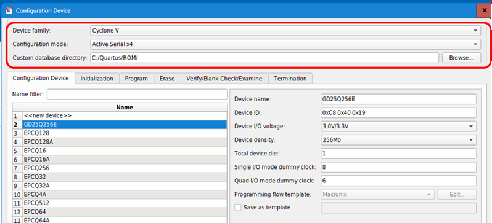Click the Custom database directory path field
Image resolution: width=492 pixels, height=223 pixels.
click(264, 58)
